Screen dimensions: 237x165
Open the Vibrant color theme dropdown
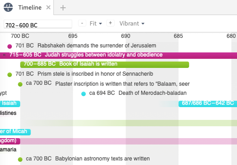coord(132,24)
